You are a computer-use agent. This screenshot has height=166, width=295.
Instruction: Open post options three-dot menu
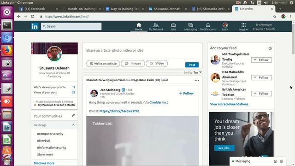coord(197,81)
